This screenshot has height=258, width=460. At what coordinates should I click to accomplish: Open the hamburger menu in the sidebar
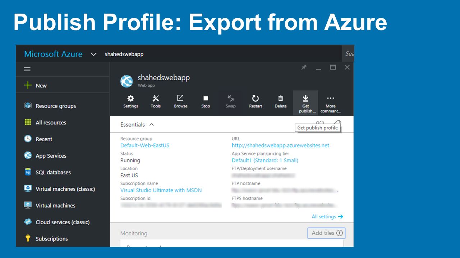[27, 69]
